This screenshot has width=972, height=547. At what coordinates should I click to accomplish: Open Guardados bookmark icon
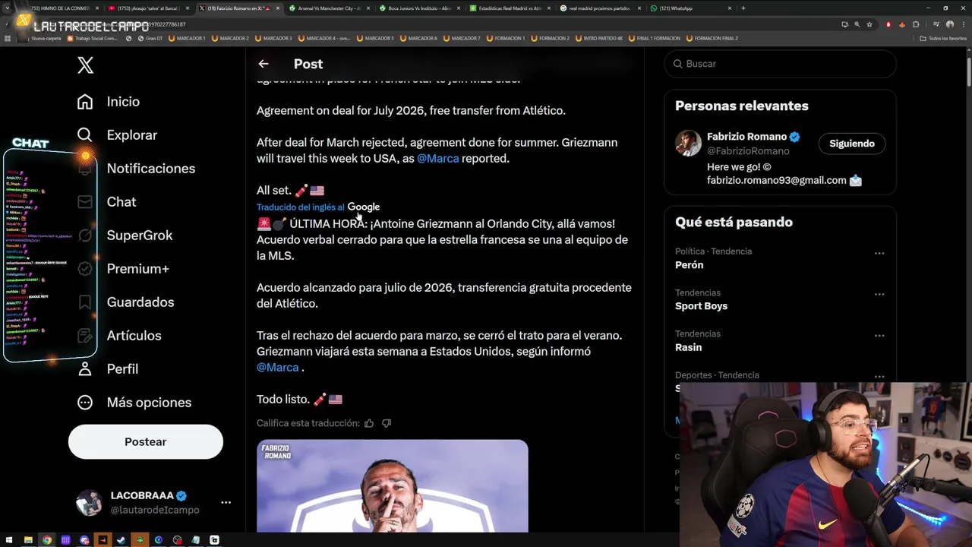click(85, 302)
